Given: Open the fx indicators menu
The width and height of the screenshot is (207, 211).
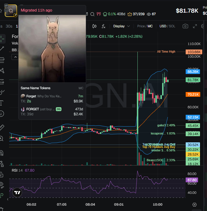Looking at the screenshot, I should pos(103,26).
